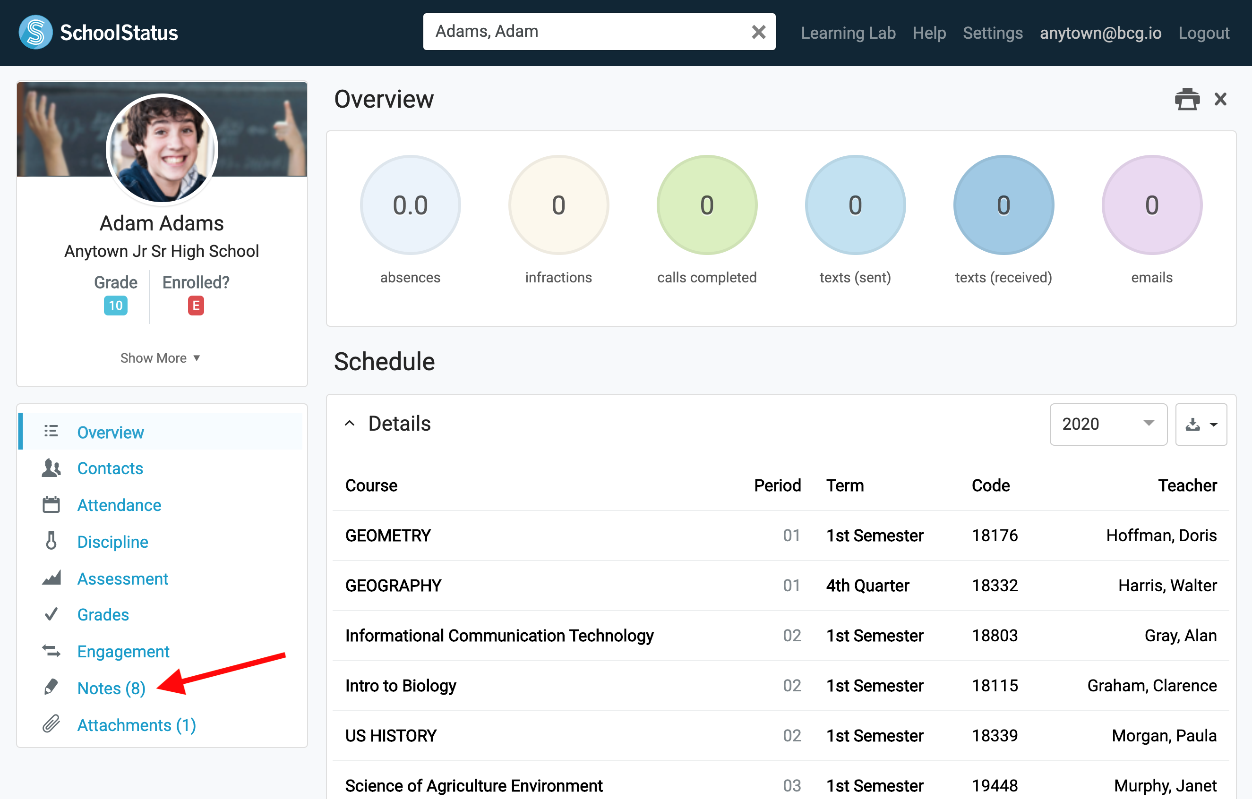Click the Contacts people icon
This screenshot has width=1252, height=799.
click(x=51, y=468)
